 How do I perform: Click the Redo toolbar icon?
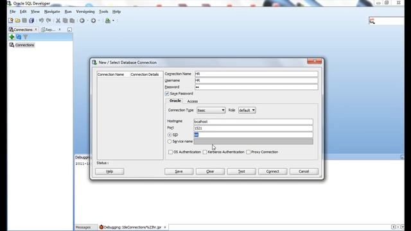tap(49, 21)
